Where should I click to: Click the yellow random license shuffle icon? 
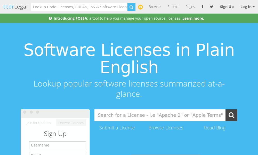[x=140, y=7]
